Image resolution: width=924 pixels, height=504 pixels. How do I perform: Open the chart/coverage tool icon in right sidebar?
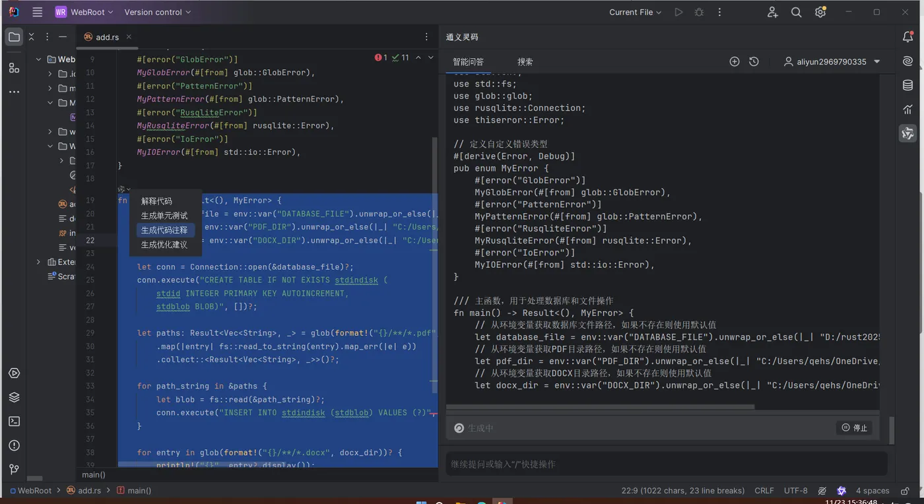908,110
